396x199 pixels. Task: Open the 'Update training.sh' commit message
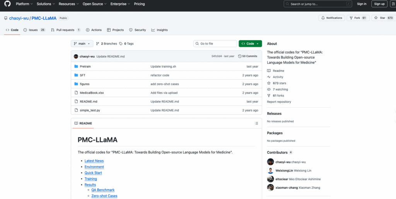[163, 67]
